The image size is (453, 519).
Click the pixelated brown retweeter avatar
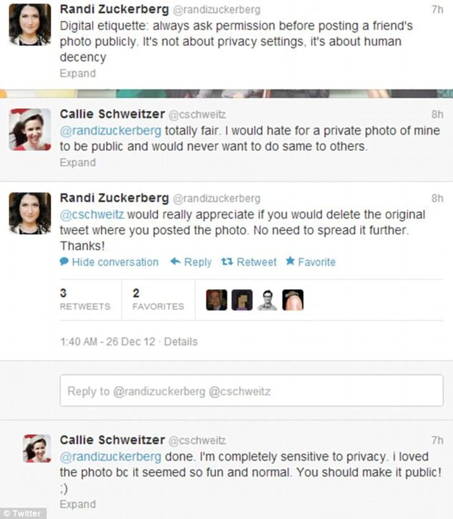click(242, 300)
